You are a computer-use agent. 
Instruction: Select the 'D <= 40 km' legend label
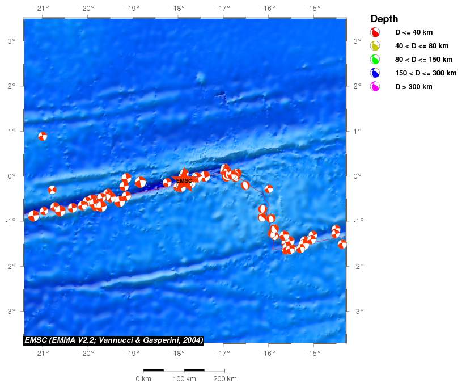click(x=414, y=32)
